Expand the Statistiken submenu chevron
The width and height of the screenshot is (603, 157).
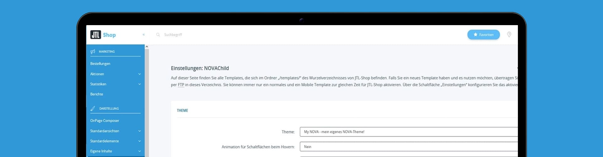(139, 84)
